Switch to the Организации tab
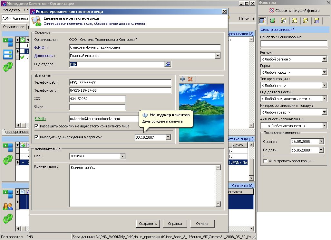 (14, 27)
